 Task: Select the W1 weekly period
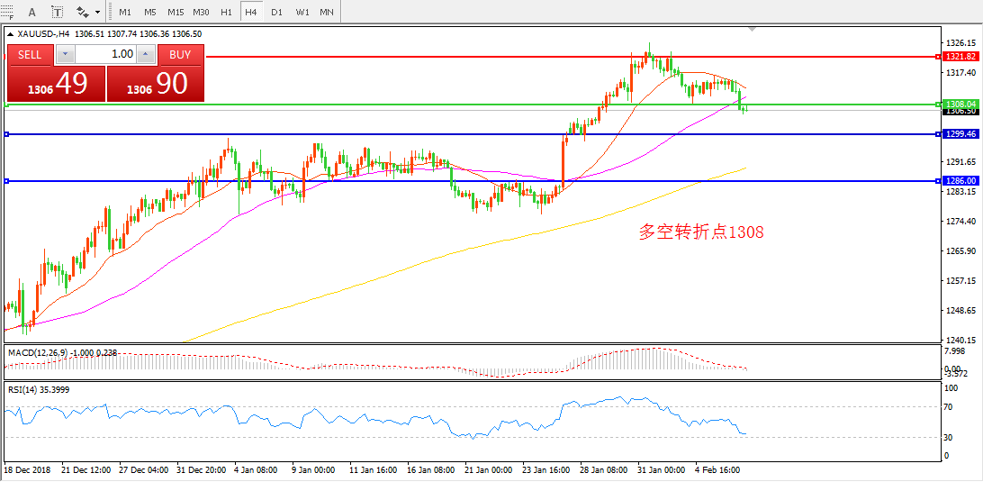302,12
